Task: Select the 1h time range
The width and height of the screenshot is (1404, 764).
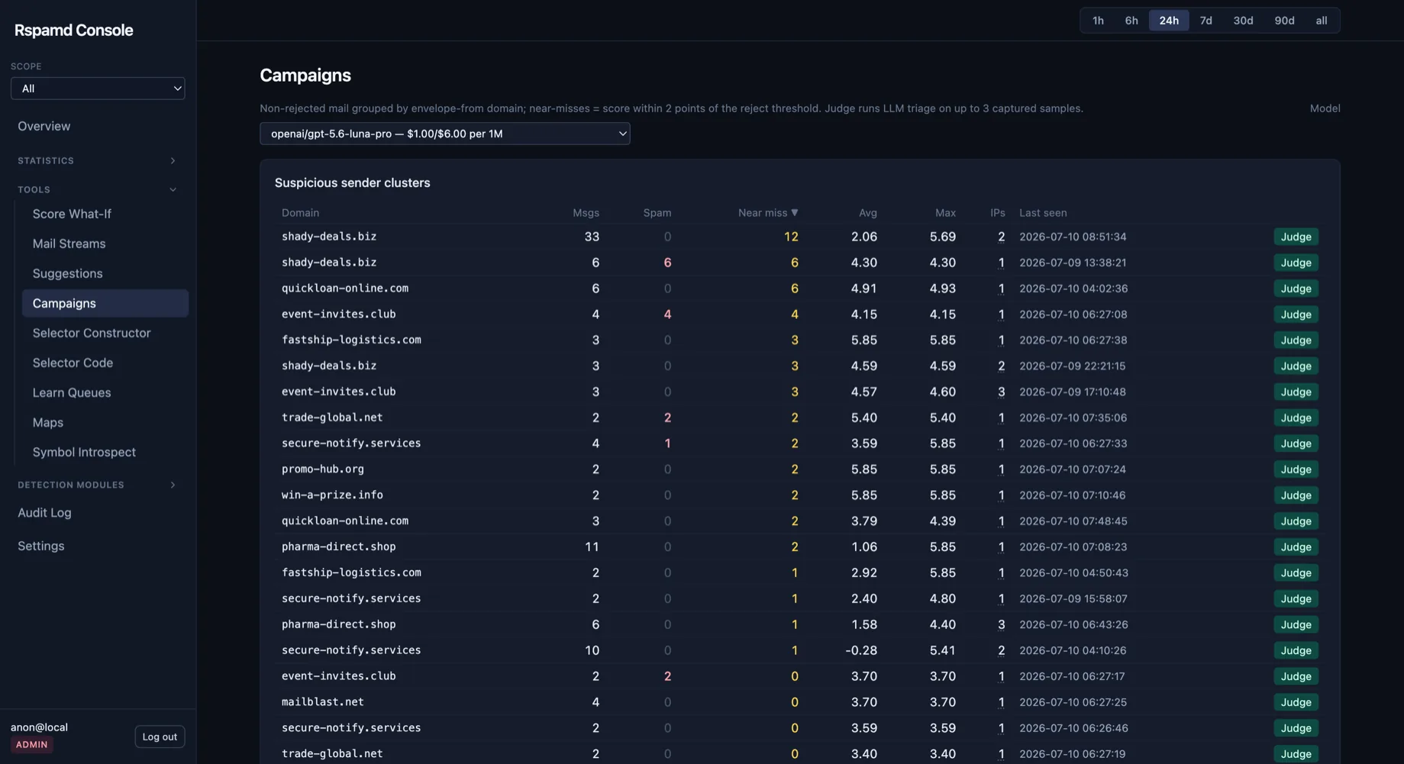Action: pyautogui.click(x=1098, y=21)
